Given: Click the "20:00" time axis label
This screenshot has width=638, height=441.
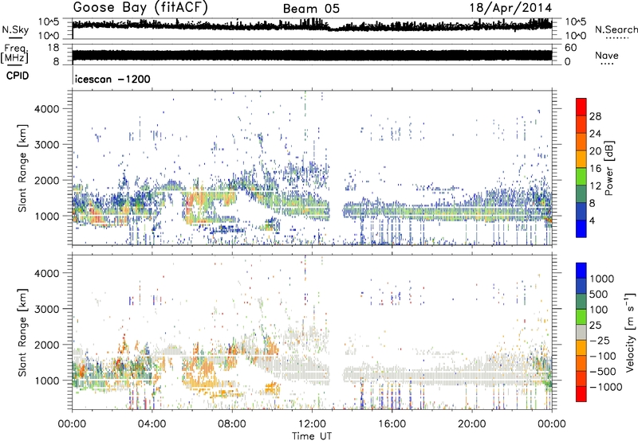Looking at the screenshot, I should [471, 424].
